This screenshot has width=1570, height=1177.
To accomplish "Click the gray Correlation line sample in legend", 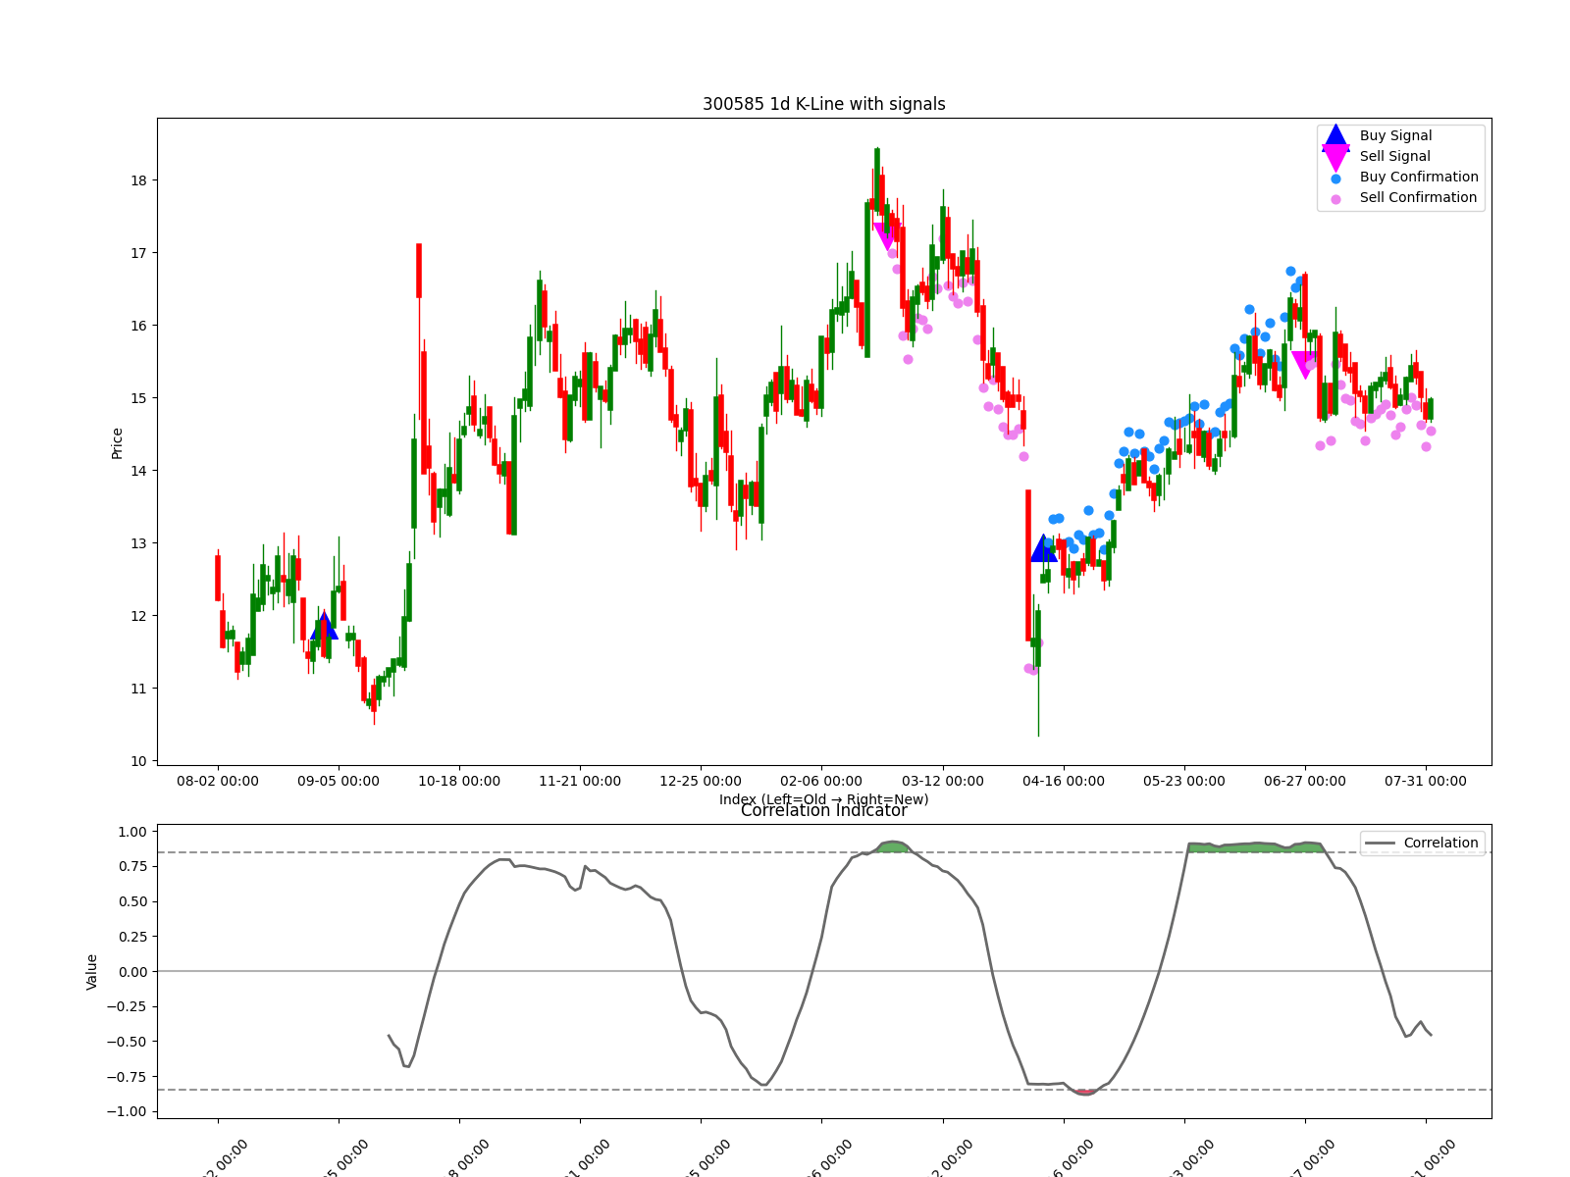I will click(x=1380, y=844).
